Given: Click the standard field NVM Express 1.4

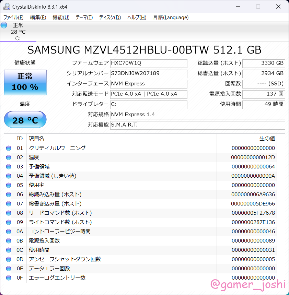Looking at the screenshot, I should (197, 115).
